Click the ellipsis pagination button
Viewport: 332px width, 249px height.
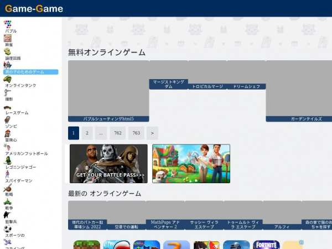101,133
